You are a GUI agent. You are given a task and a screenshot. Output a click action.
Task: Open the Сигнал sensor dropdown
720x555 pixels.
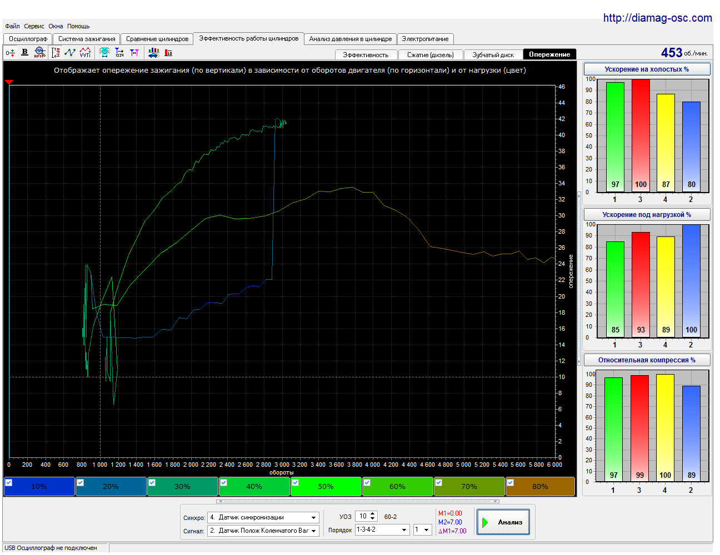point(314,531)
